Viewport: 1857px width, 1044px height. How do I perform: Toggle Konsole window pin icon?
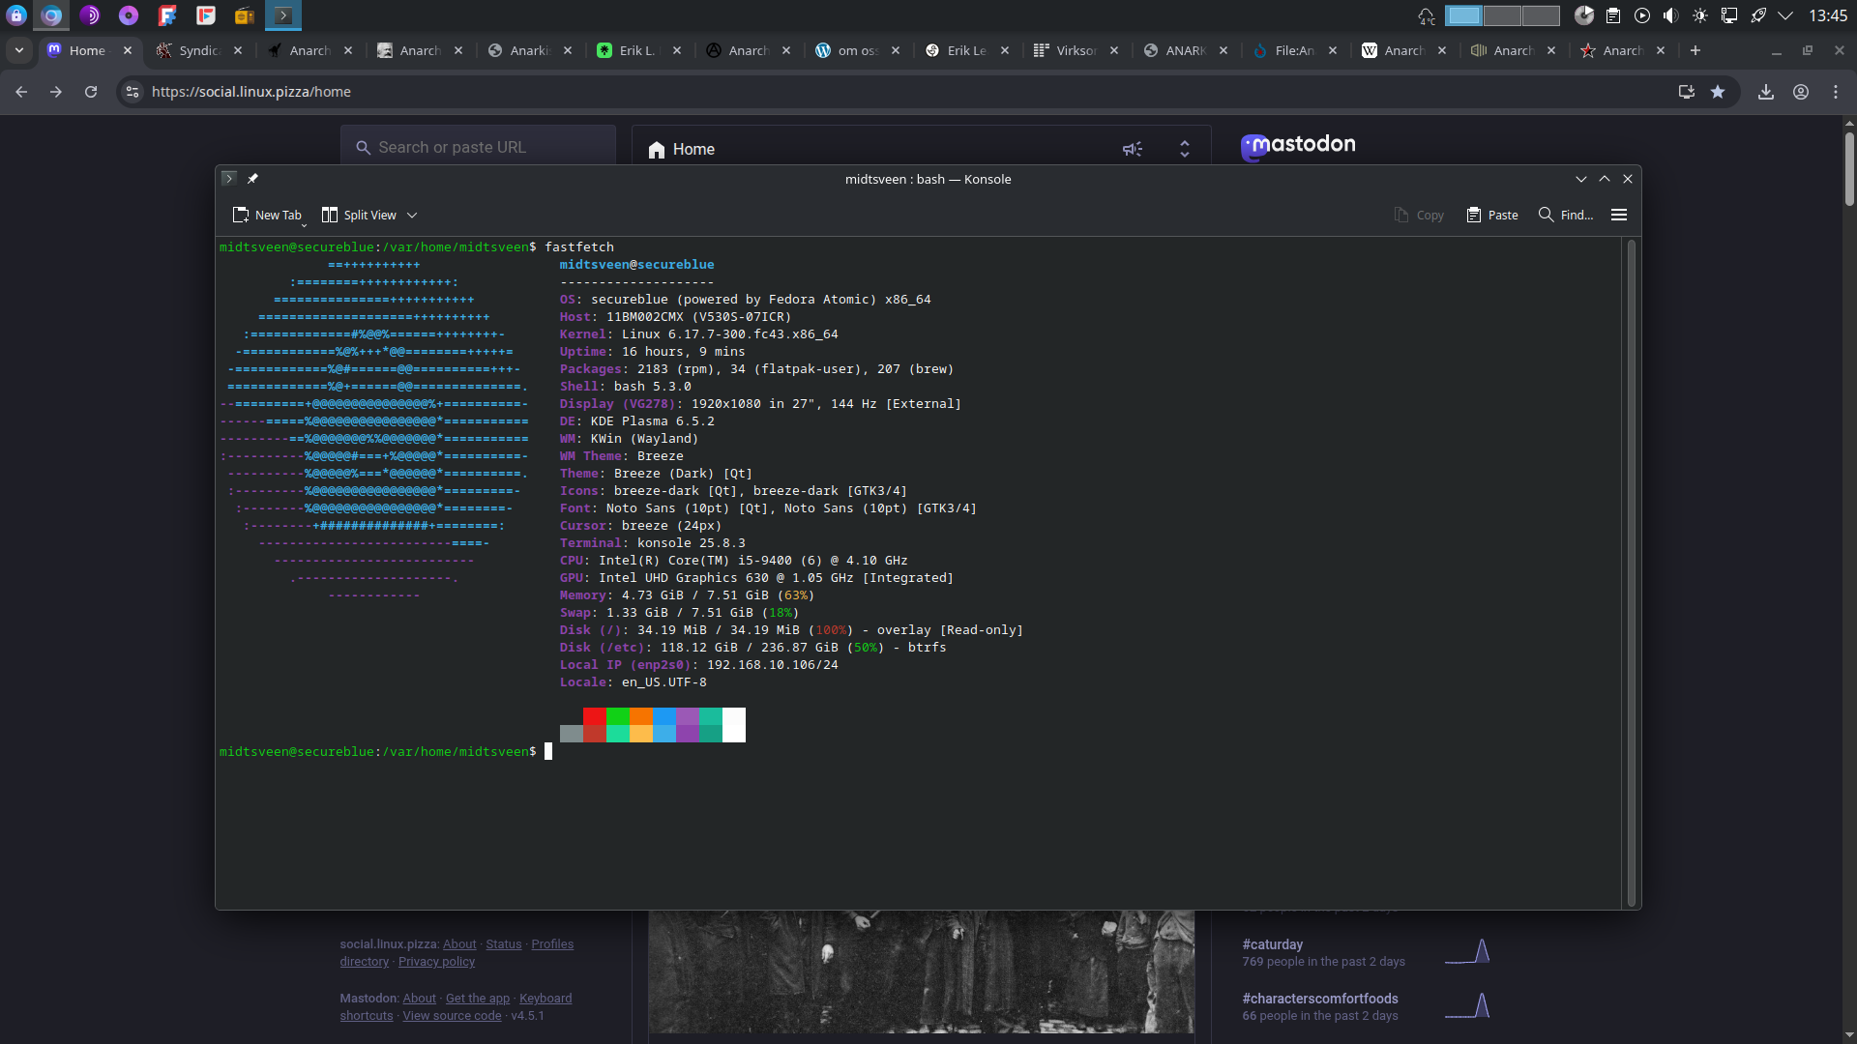252,179
